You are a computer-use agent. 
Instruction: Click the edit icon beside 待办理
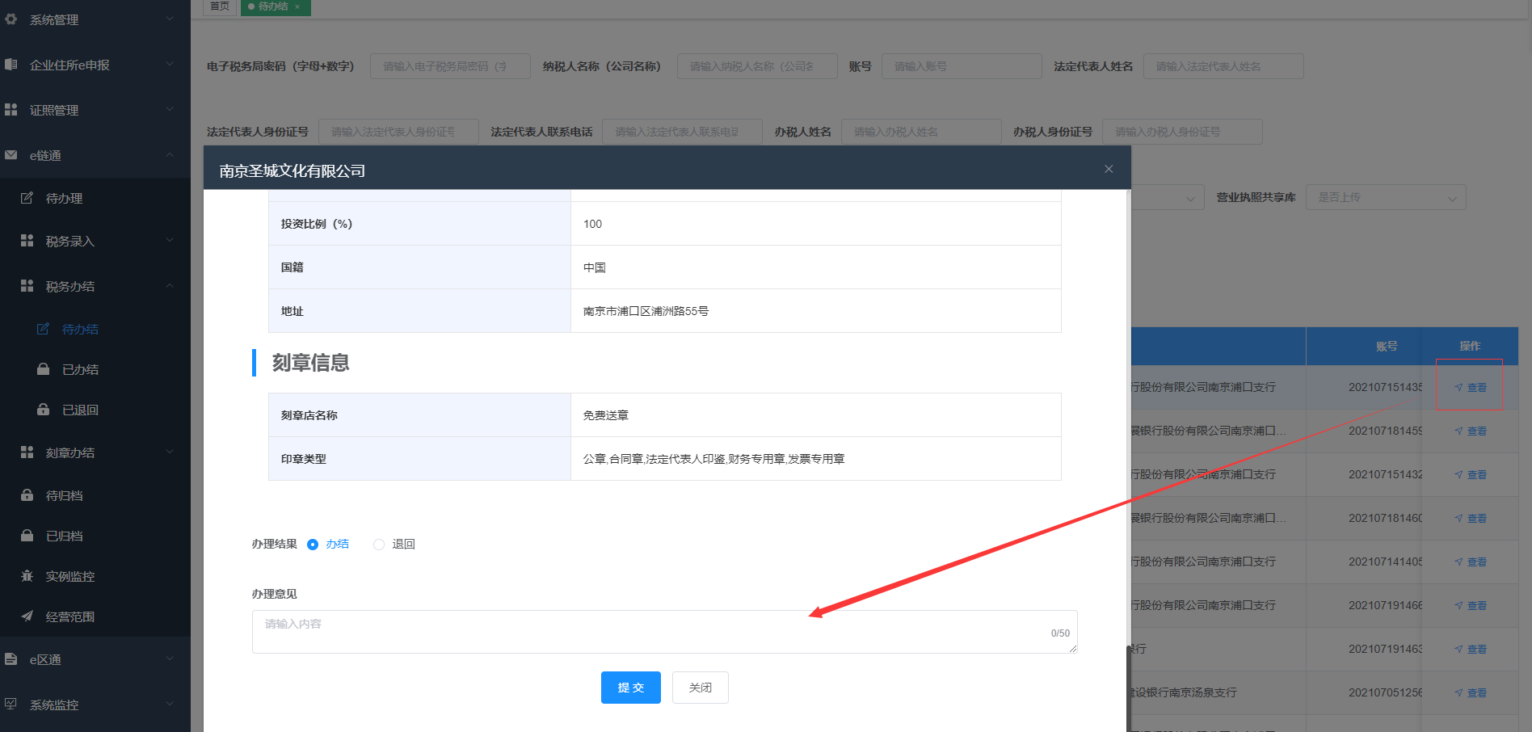tap(27, 198)
